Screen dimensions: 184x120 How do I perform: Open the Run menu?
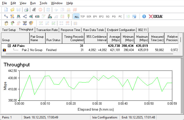33,3
